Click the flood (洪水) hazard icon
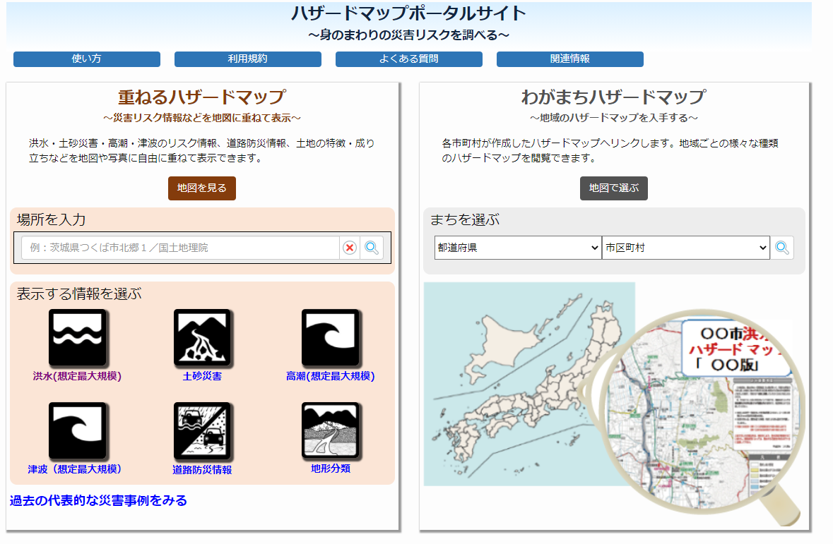The height and width of the screenshot is (544, 833). tap(77, 338)
